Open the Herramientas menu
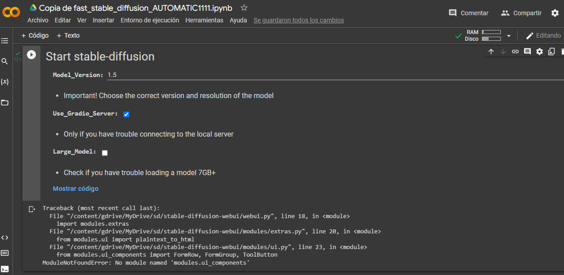This screenshot has width=564, height=275. click(204, 20)
